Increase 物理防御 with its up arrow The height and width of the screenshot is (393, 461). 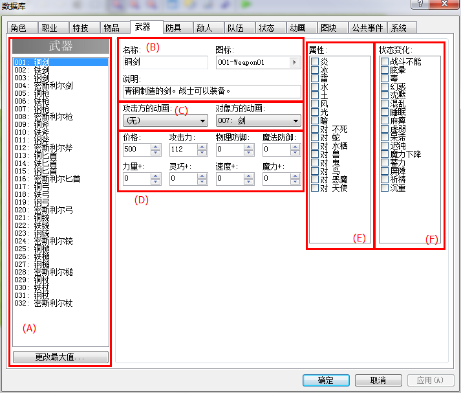248,146
